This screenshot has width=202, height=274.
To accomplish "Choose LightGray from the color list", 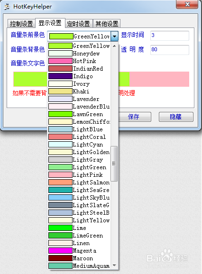I will (x=79, y=160).
